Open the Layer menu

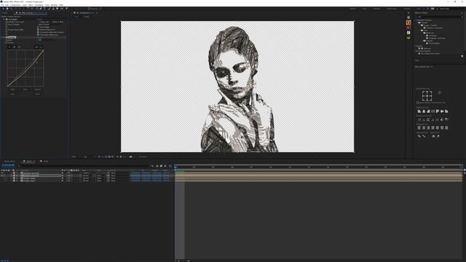click(24, 5)
